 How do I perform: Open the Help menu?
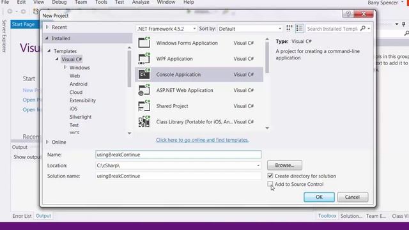pyautogui.click(x=189, y=2)
